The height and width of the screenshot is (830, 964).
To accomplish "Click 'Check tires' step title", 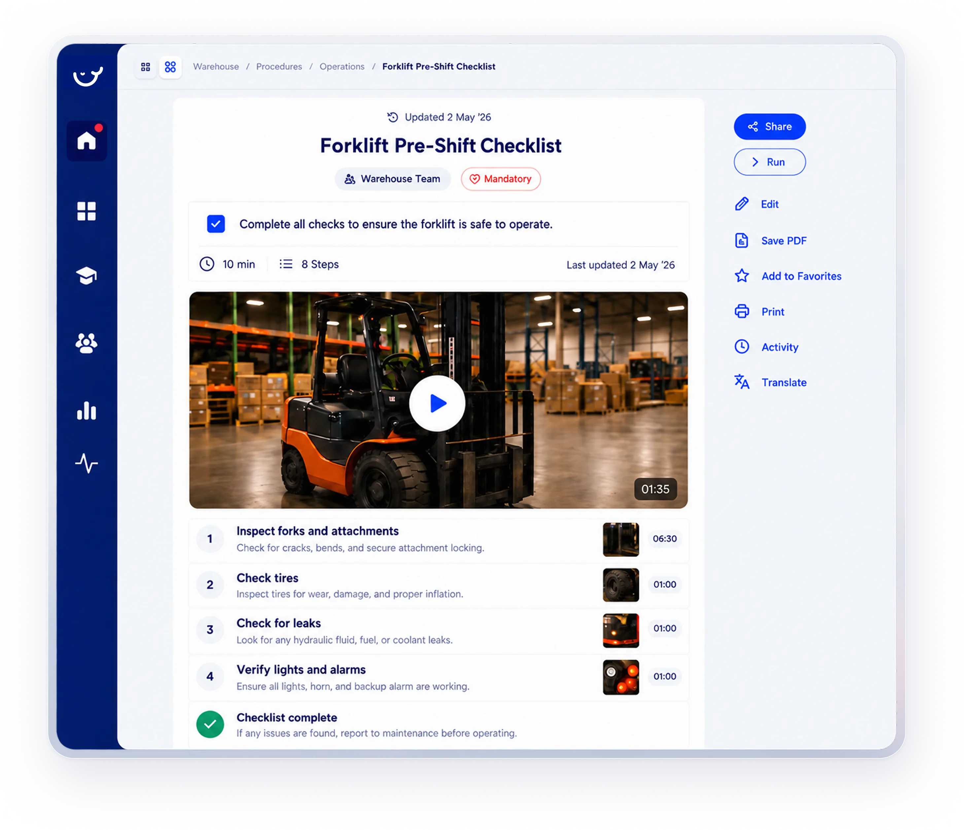I will click(x=267, y=578).
